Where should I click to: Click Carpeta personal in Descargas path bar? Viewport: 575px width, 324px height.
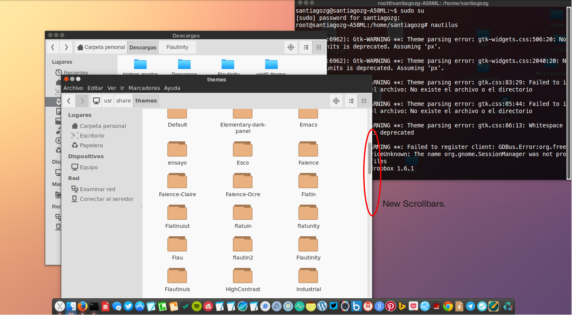click(101, 47)
